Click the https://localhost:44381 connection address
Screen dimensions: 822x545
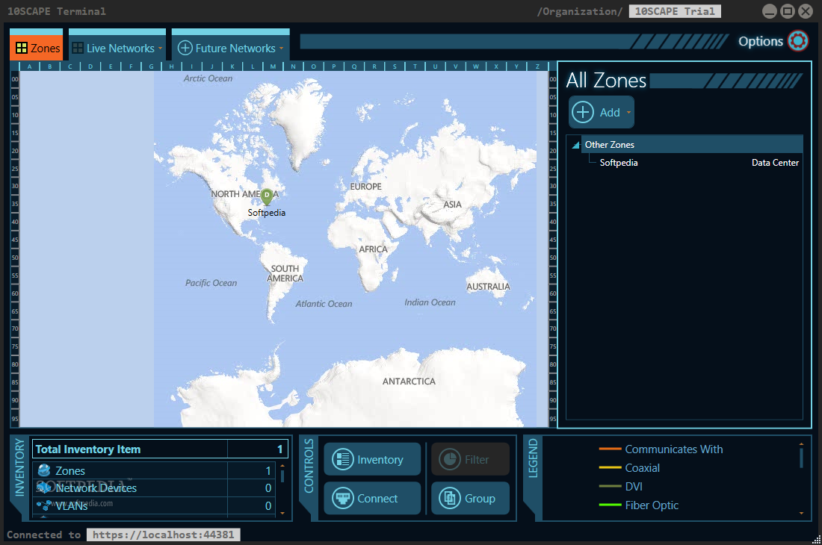pyautogui.click(x=163, y=535)
